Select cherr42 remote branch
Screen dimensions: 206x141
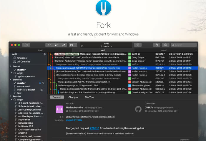pos(22,133)
